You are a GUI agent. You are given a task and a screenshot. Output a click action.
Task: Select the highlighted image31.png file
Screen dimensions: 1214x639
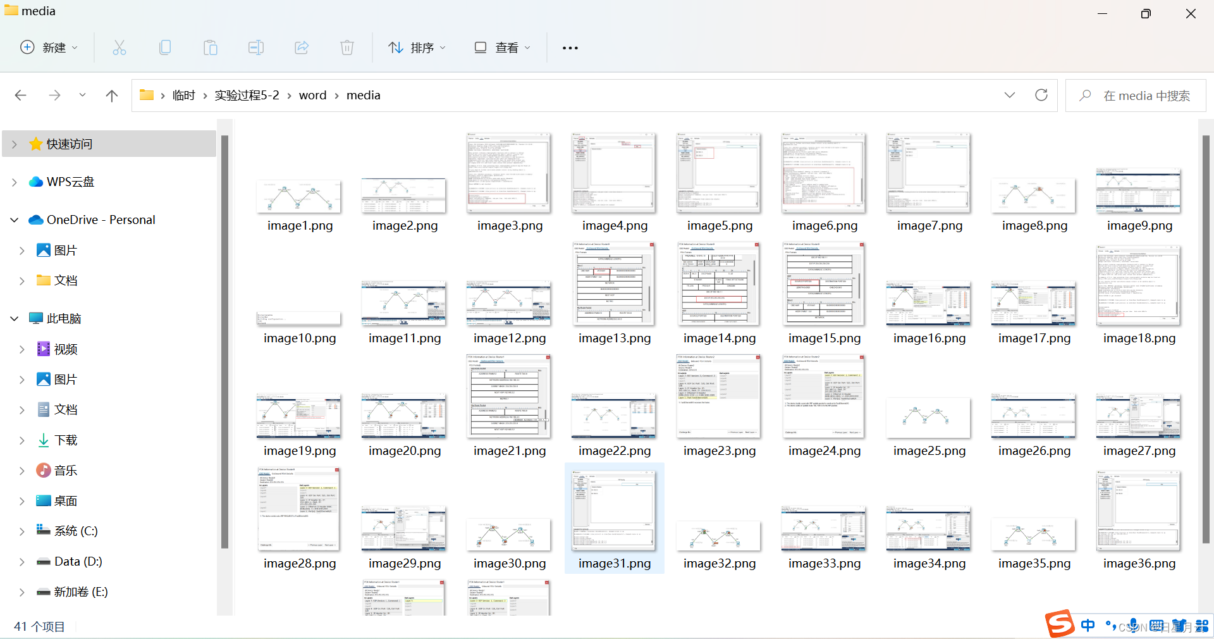coord(614,518)
